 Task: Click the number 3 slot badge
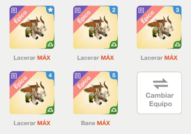[x=177, y=10]
